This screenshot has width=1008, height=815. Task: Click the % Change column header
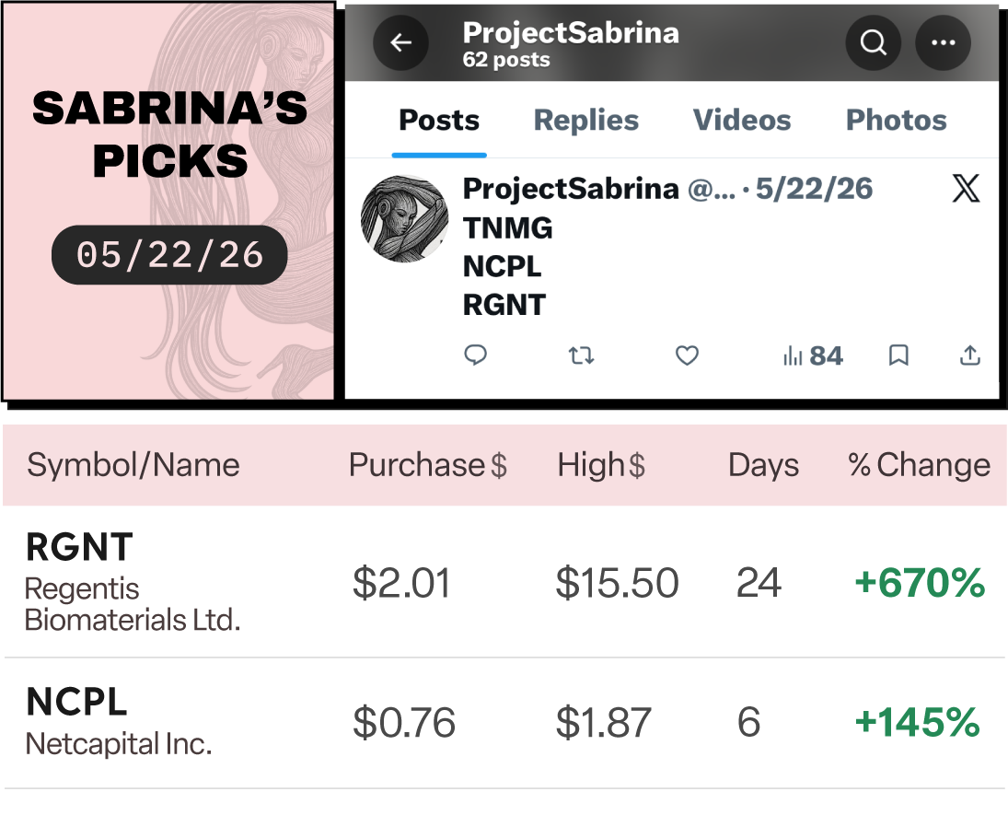click(x=920, y=464)
